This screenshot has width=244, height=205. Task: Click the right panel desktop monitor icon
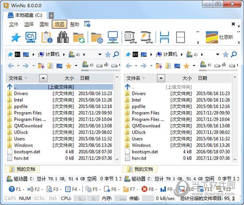pyautogui.click(x=177, y=66)
